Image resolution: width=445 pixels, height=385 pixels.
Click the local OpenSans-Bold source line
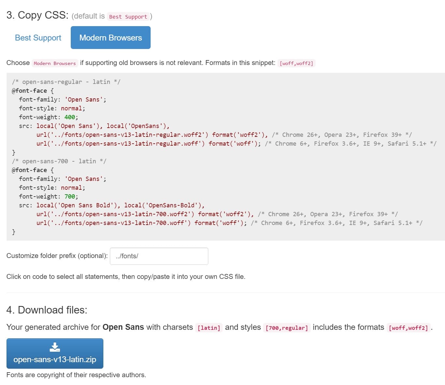pos(121,205)
